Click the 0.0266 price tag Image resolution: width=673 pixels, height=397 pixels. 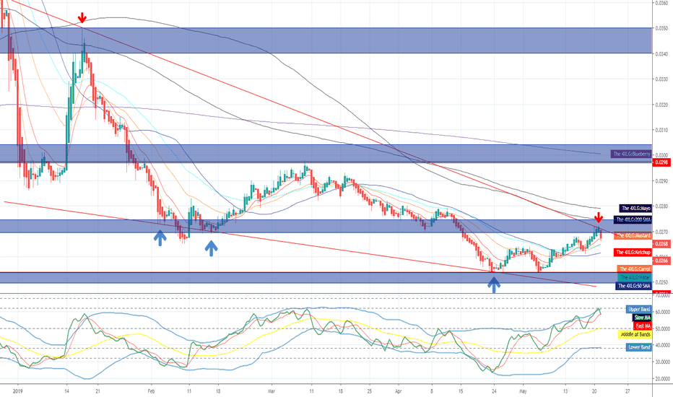pos(662,261)
